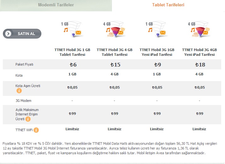Click the TTNET Mobil 3G 4 GB Tablet Tarifesi title
Screen dimensions: 225x164
pyautogui.click(x=114, y=52)
